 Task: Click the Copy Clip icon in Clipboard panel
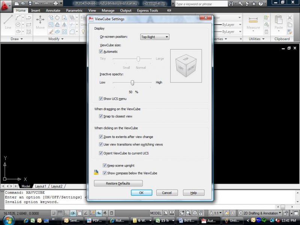click(x=289, y=25)
